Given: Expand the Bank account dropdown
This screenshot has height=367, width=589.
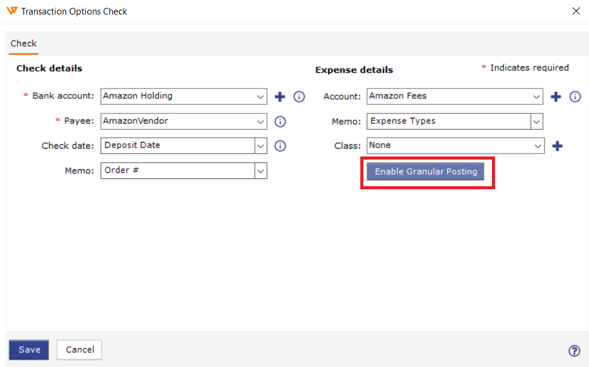Looking at the screenshot, I should (184, 96).
